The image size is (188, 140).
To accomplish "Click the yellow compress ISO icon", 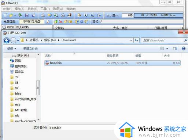I will click(49, 15).
